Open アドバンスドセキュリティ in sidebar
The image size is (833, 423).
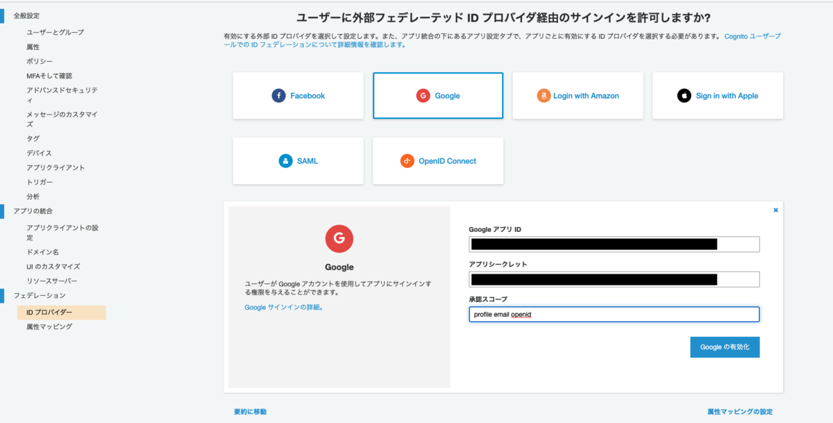(62, 95)
